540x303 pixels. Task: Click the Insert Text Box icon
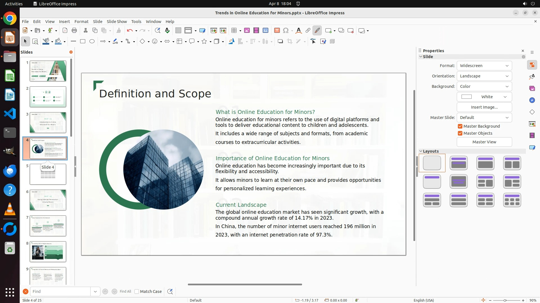pos(277,31)
